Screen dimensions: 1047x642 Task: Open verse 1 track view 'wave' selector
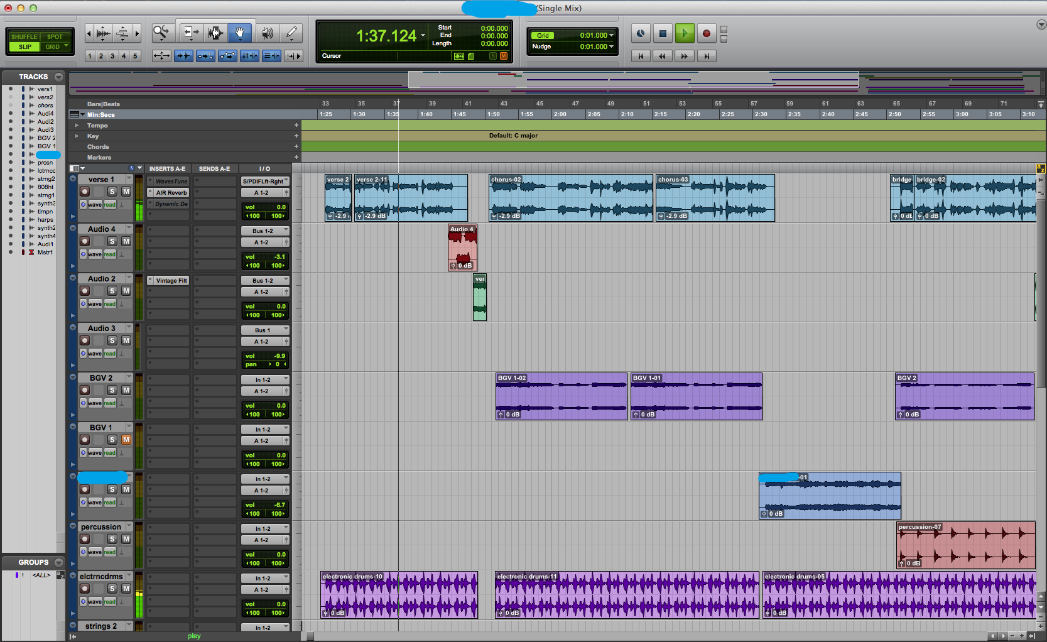click(95, 205)
